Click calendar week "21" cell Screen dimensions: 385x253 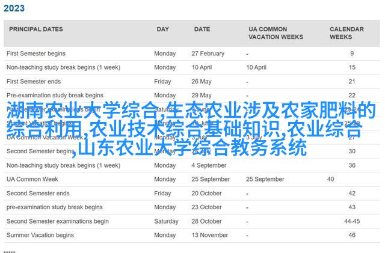click(352, 82)
